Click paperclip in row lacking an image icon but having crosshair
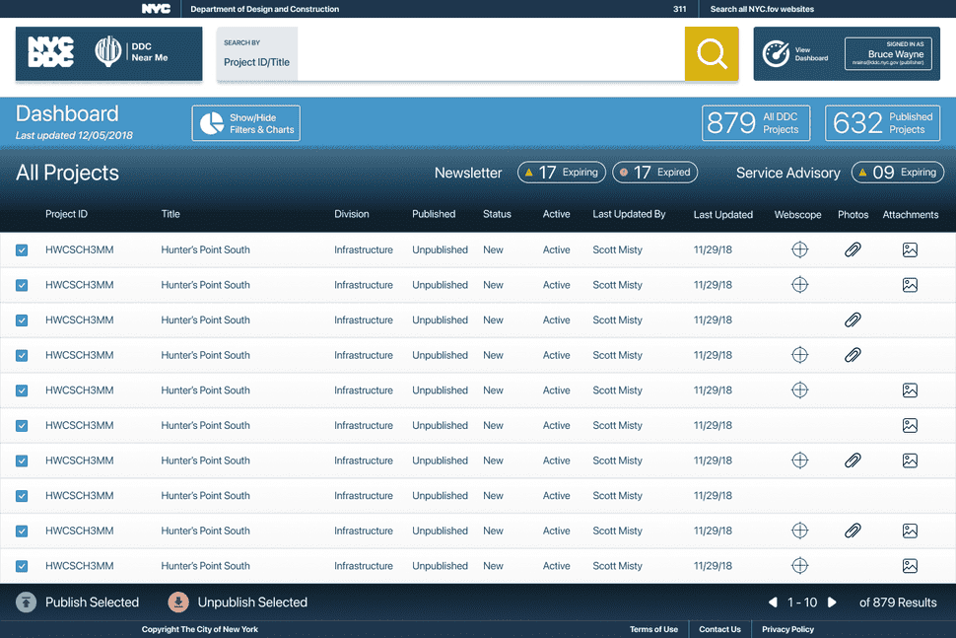The image size is (956, 638). click(x=853, y=355)
